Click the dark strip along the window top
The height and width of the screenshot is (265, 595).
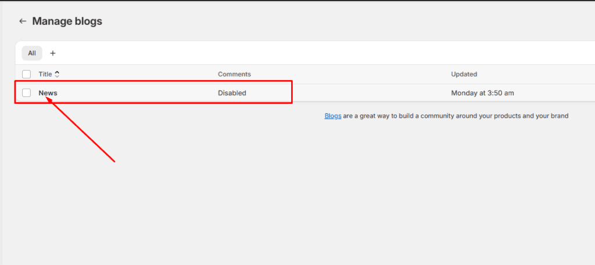coord(297,1)
